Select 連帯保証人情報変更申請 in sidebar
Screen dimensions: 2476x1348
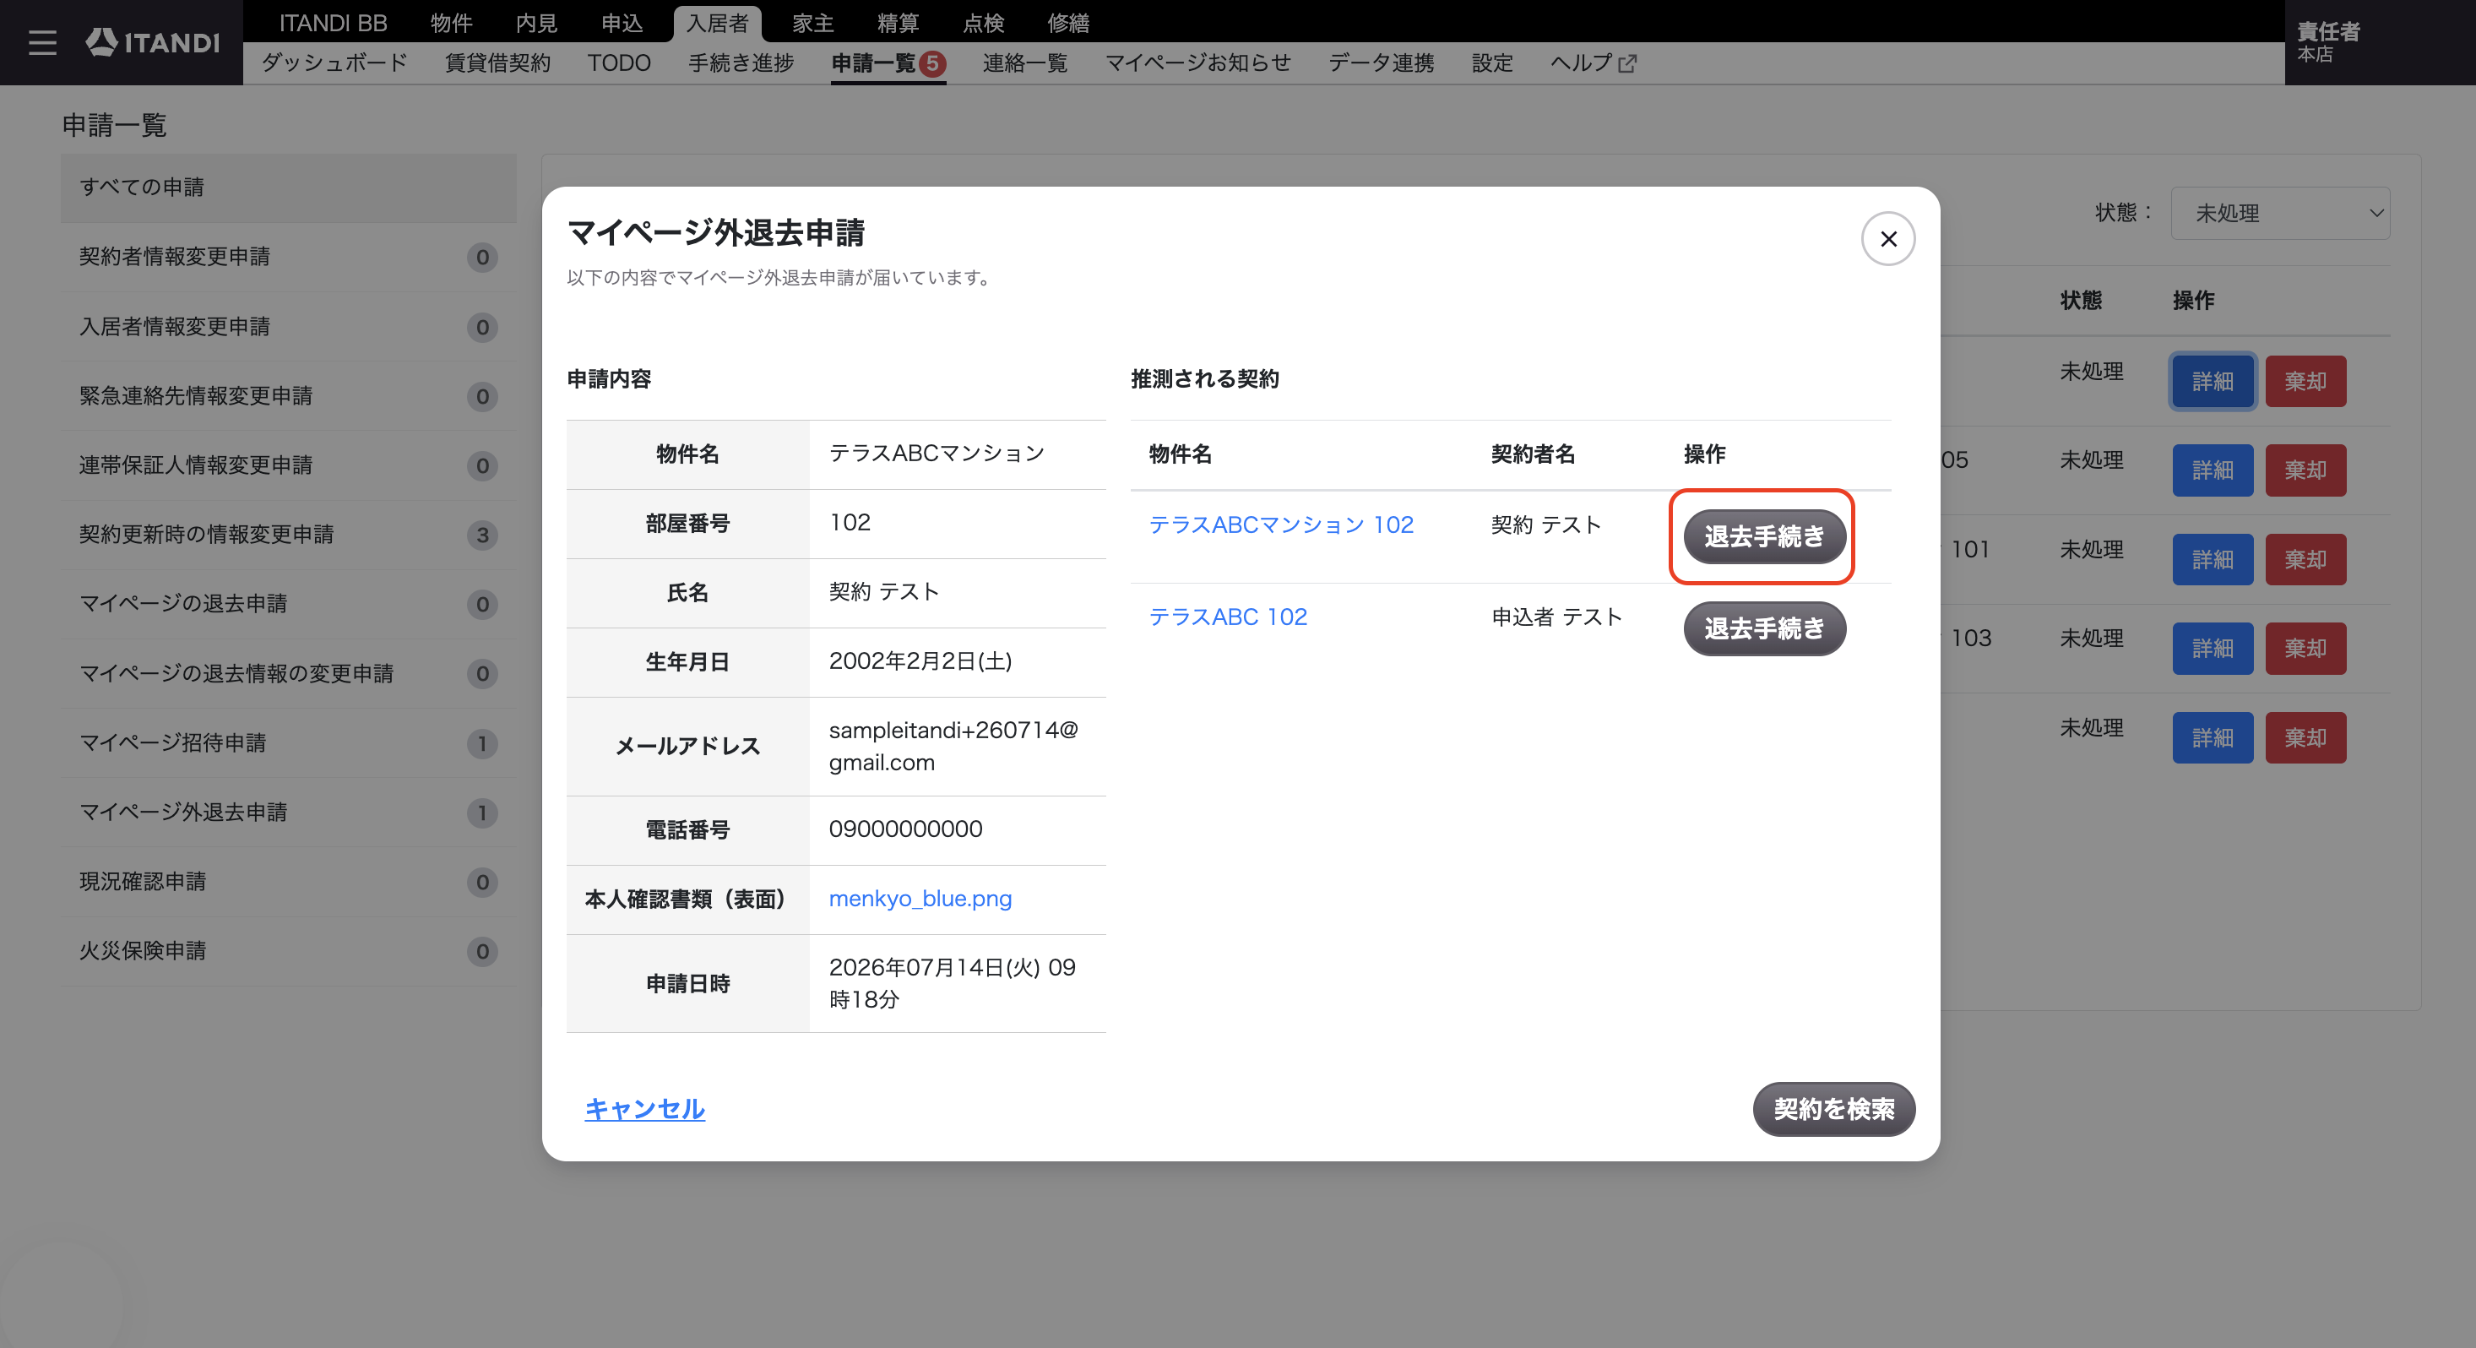click(x=288, y=465)
